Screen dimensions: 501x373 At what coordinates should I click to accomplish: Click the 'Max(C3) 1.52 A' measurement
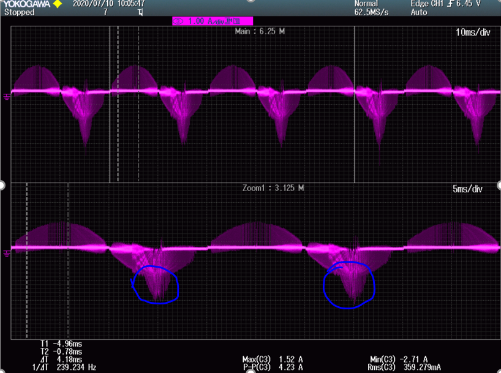tap(273, 360)
